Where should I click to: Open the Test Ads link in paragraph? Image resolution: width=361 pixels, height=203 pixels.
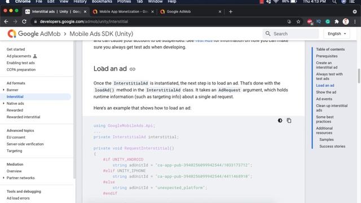click(204, 41)
